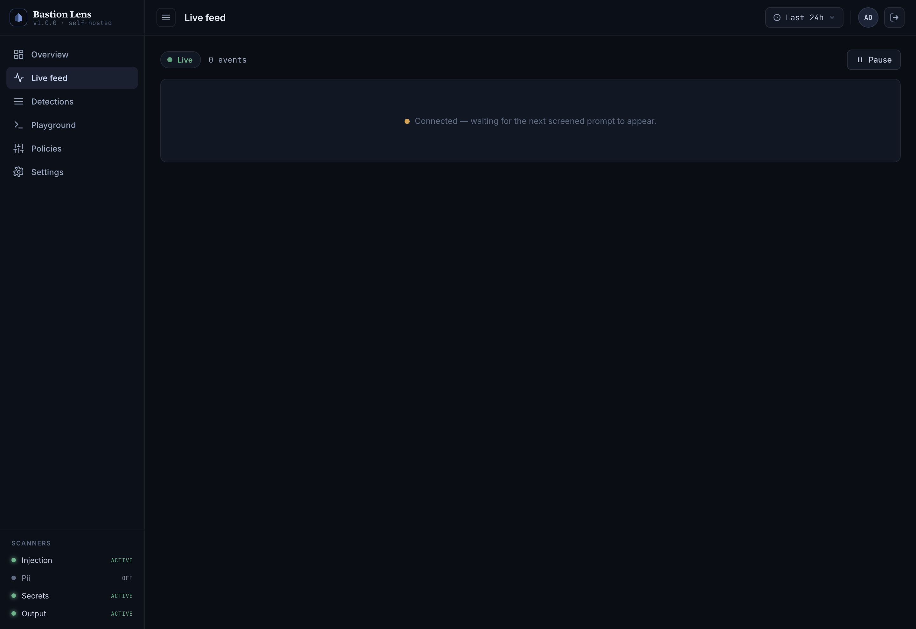This screenshot has width=916, height=629.
Task: Click the "Live feed" page title
Action: coord(205,18)
